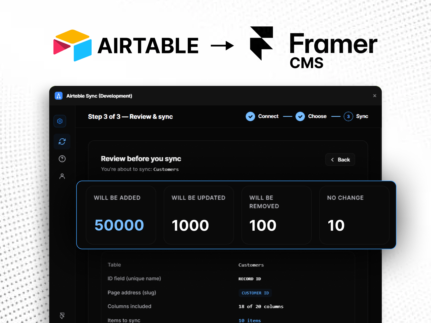Click the 'Step 3 of 3 — Review & sync' heading

coord(130,117)
